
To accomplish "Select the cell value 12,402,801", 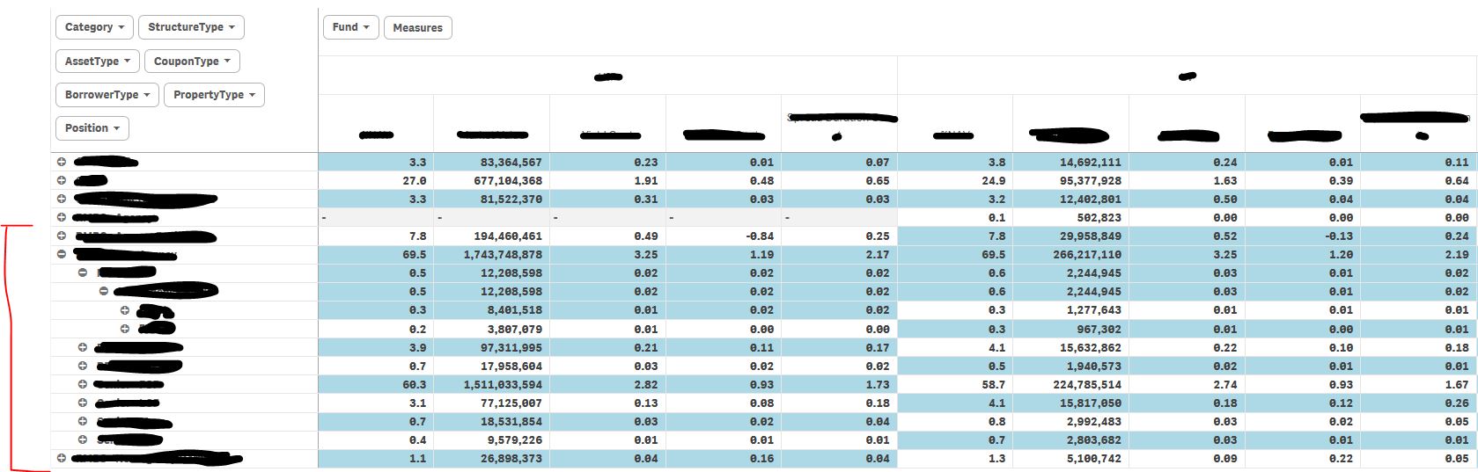I will pyautogui.click(x=1070, y=200).
